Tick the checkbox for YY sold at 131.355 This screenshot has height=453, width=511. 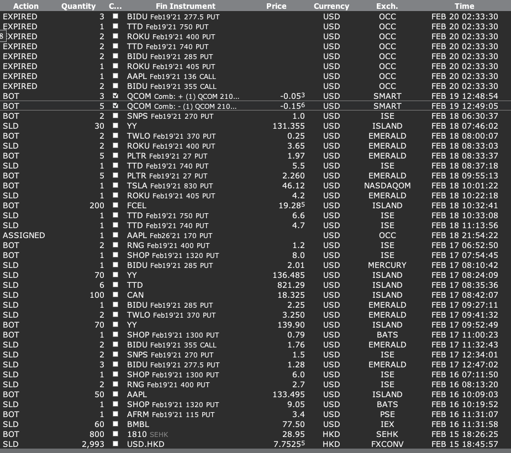[115, 125]
